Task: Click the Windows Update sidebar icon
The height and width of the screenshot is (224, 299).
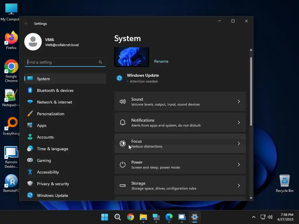Action: pos(30,195)
